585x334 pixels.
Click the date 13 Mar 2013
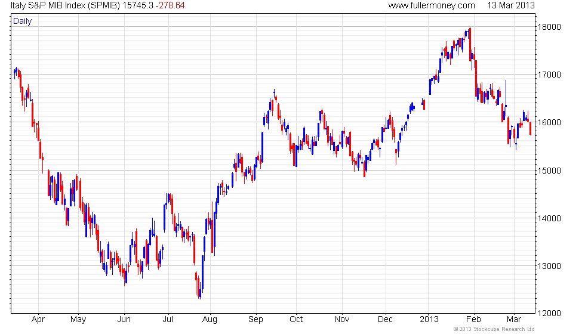click(511, 5)
